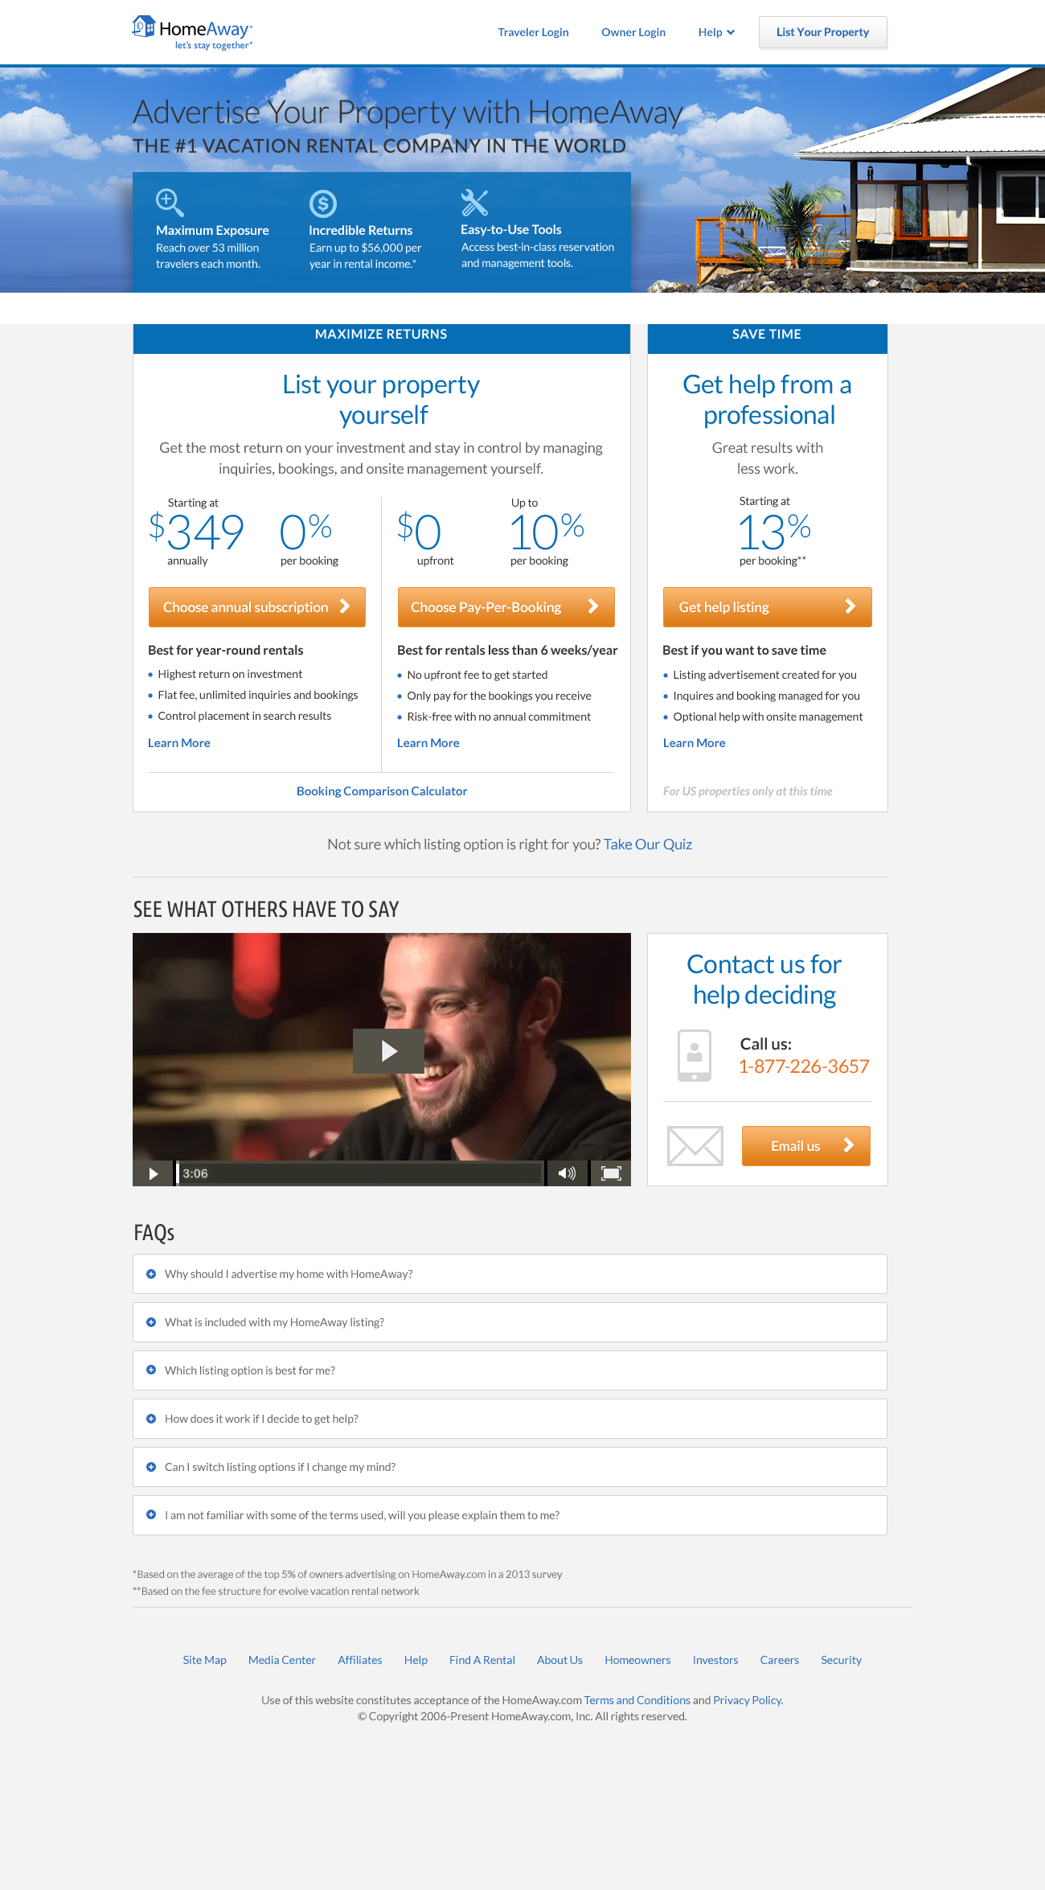
Task: Click the Incredible Returns dollar icon
Action: [322, 203]
